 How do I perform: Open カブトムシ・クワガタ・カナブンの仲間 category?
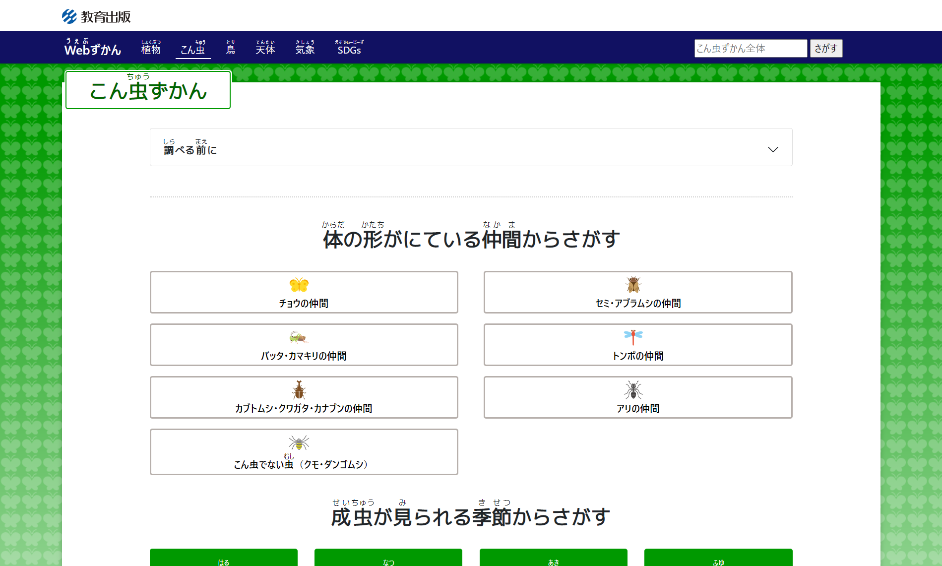coord(304,397)
